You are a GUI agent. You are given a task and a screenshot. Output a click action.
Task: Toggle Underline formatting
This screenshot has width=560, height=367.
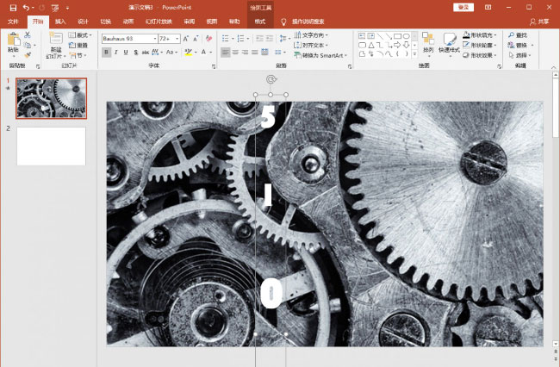click(125, 52)
